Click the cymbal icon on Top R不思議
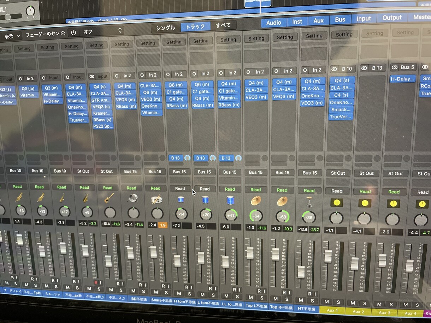 point(282,201)
